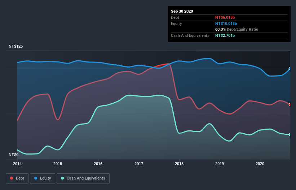
Task: Click the Equity label in tooltip
Action: pyautogui.click(x=176, y=23)
